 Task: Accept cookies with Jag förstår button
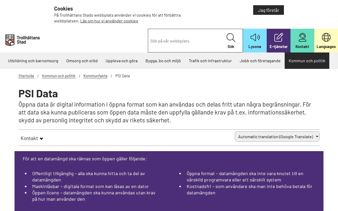pyautogui.click(x=269, y=10)
